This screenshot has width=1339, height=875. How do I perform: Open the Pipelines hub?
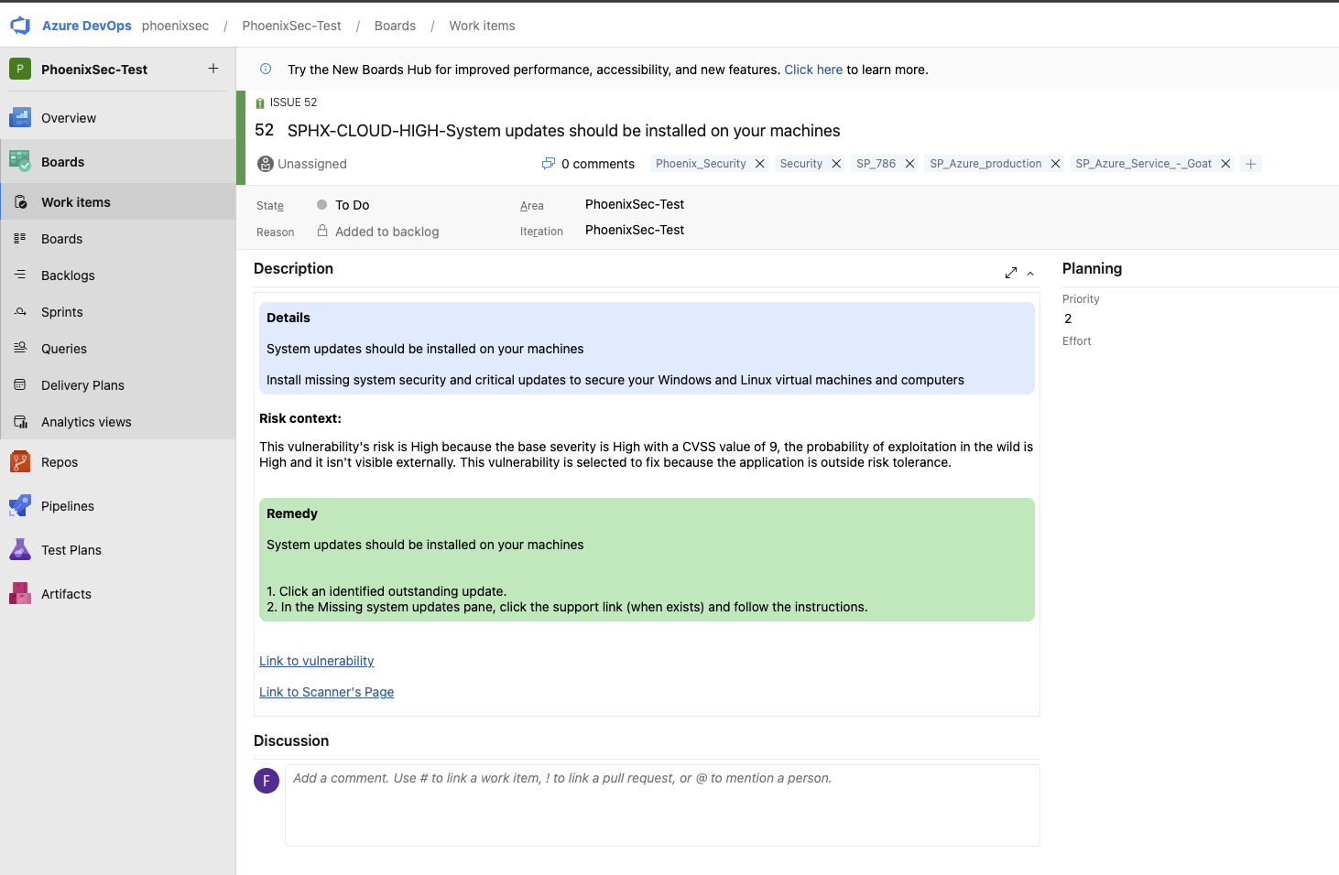pos(117,506)
